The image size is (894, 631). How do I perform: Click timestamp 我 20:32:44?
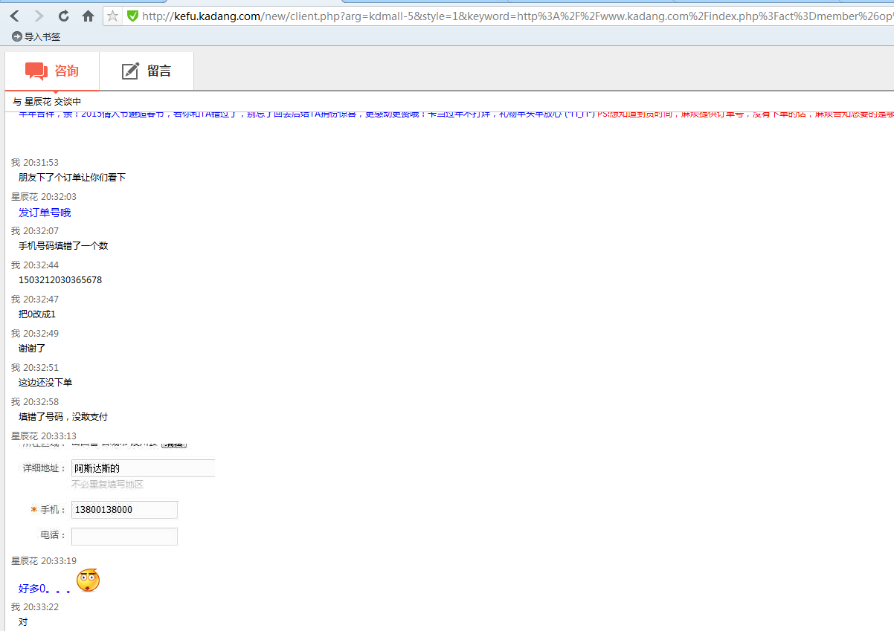pos(35,265)
